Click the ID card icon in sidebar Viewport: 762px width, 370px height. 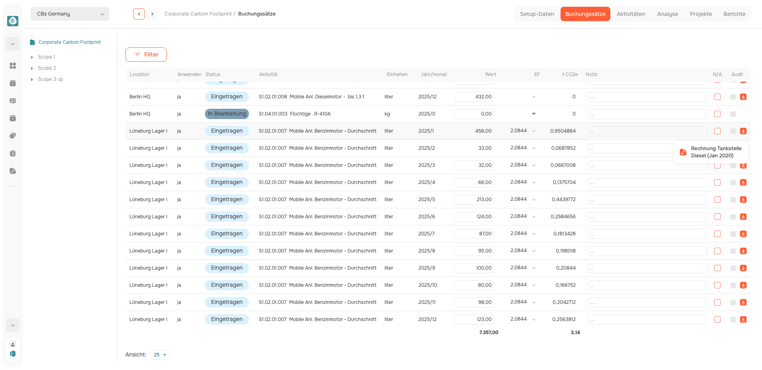pyautogui.click(x=13, y=101)
